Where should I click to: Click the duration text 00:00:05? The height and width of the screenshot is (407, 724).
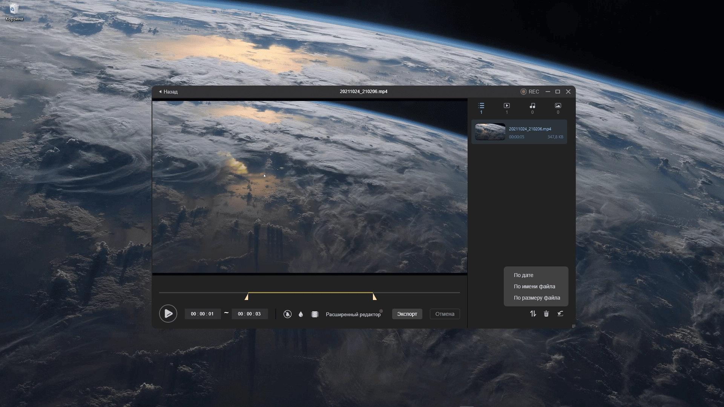point(517,137)
